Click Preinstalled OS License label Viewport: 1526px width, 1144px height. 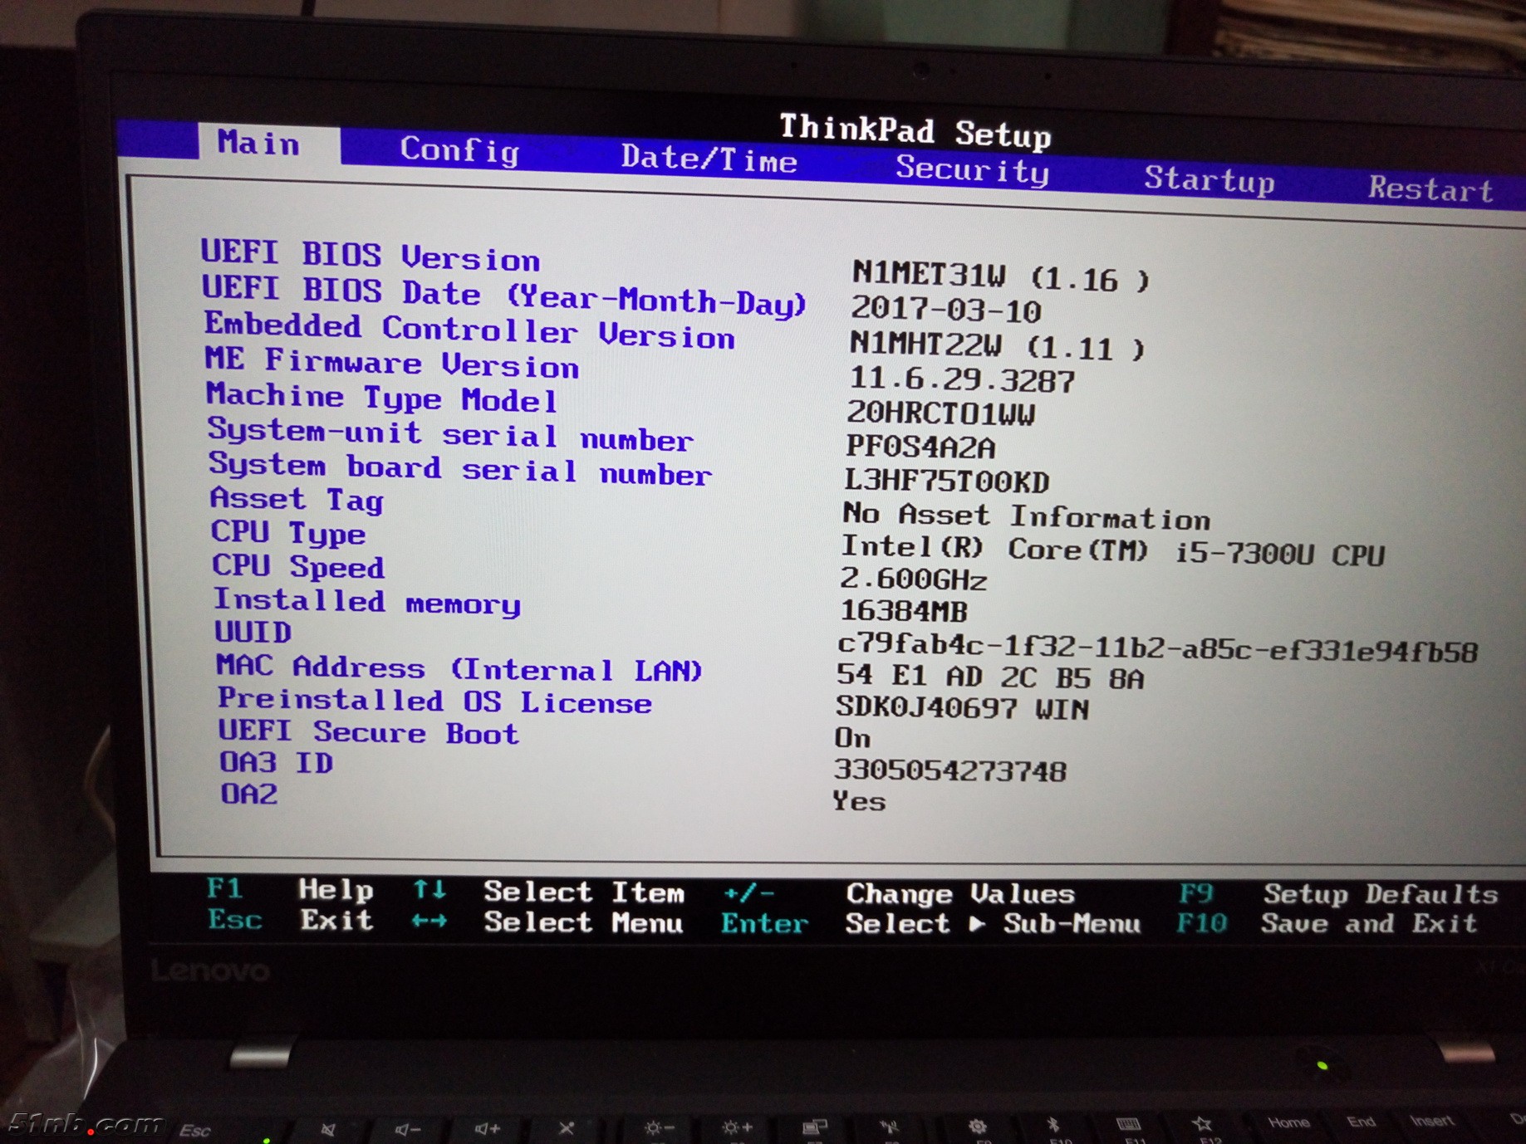434,702
